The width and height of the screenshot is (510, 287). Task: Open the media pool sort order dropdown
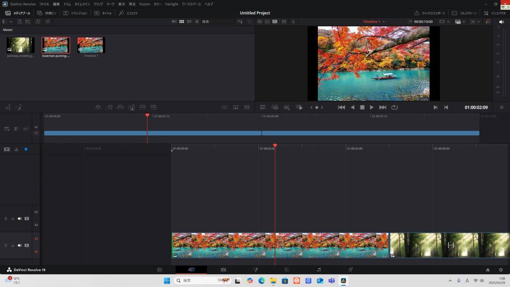click(241, 22)
